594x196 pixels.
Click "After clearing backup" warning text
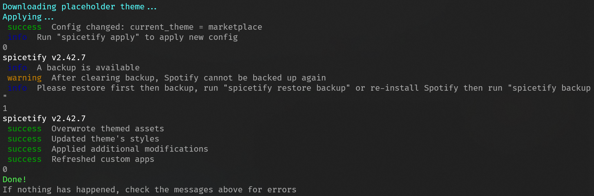click(103, 78)
